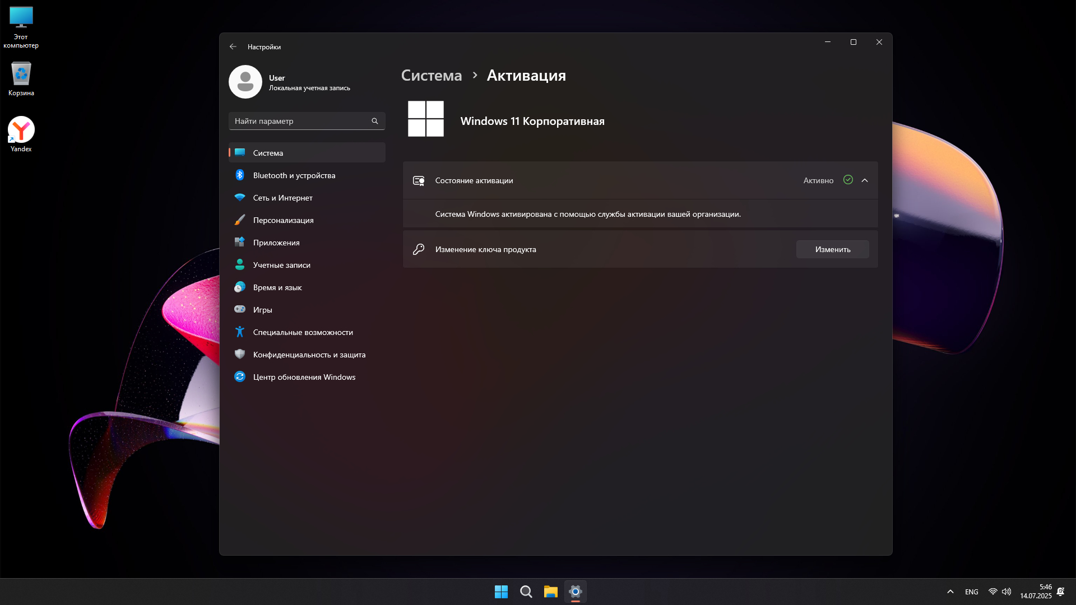The height and width of the screenshot is (605, 1076).
Task: Click the Изменить product key button
Action: (x=832, y=249)
